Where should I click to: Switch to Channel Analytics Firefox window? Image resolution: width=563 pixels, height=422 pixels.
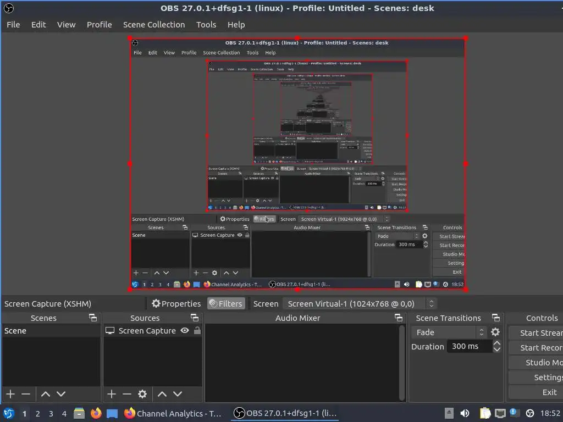(173, 413)
